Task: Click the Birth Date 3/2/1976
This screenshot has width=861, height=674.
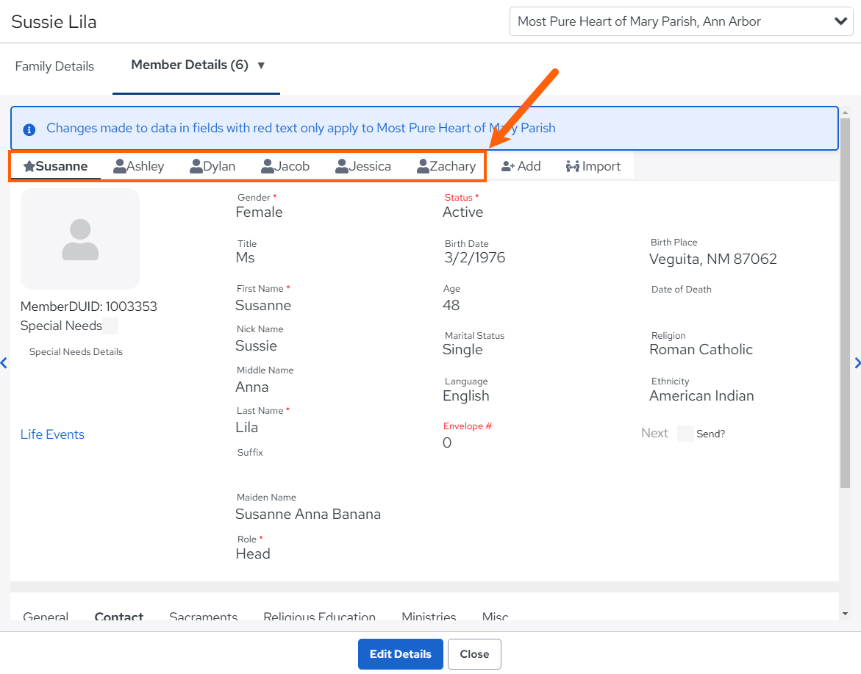Action: click(x=474, y=258)
